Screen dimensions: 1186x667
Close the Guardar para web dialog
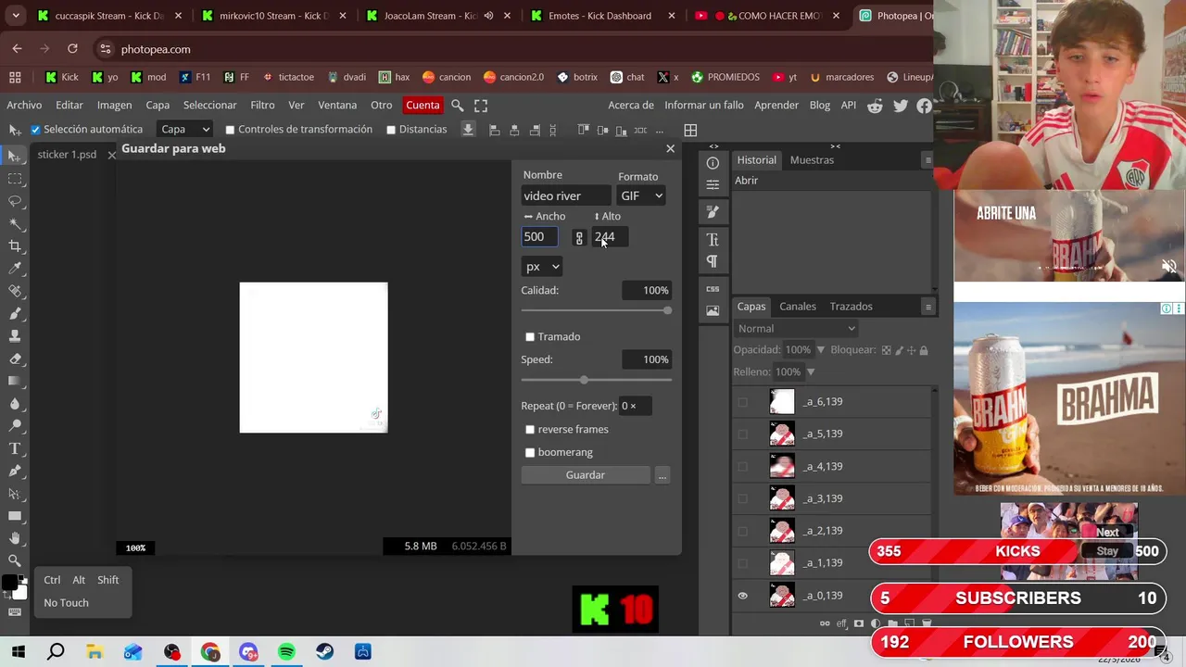670,149
